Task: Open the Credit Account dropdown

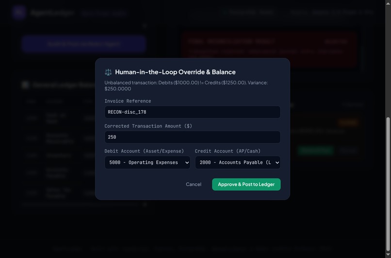Action: coord(238,162)
